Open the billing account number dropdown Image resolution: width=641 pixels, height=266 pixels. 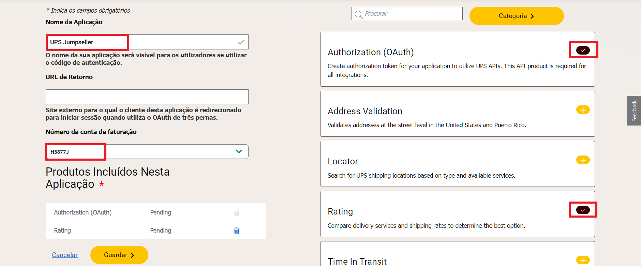[239, 151]
